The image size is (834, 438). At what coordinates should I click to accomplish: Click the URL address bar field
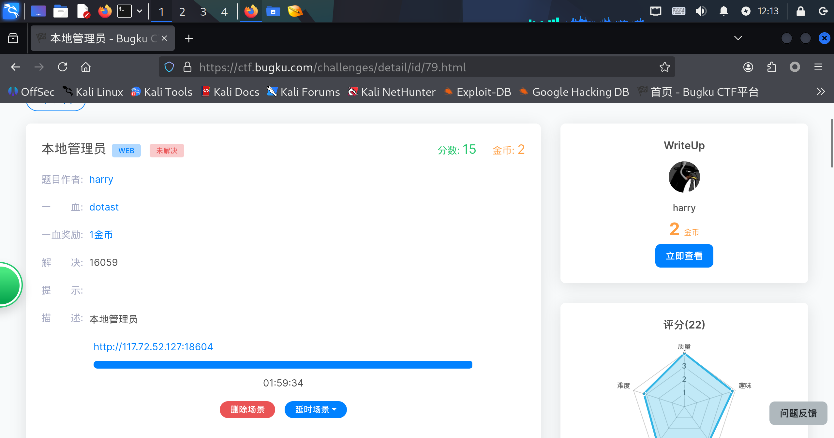391,67
